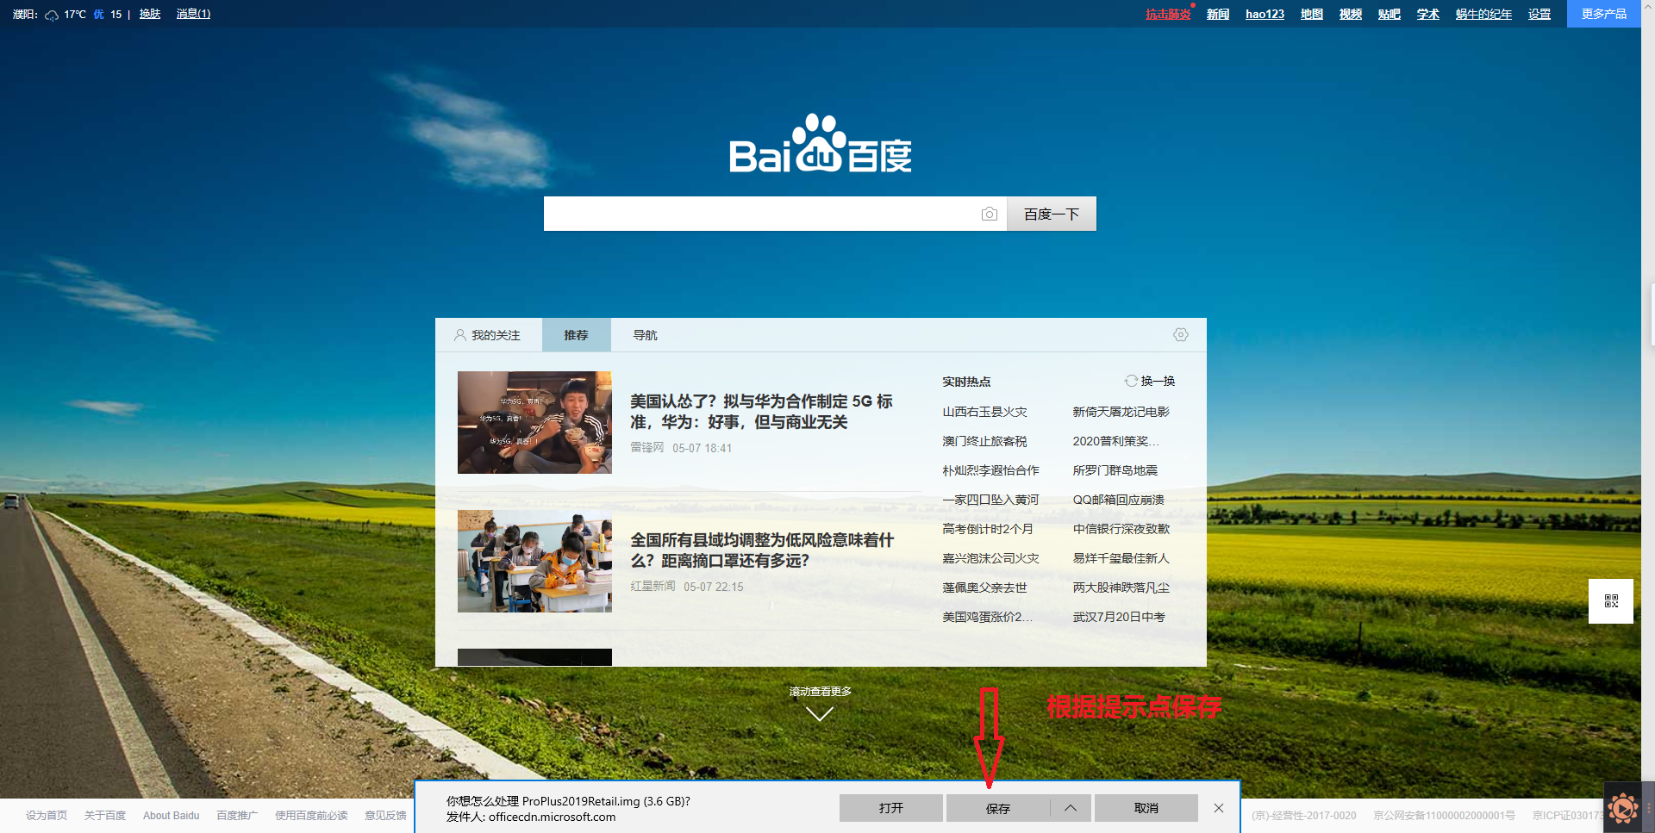This screenshot has width=1655, height=833.
Task: Click the 蜗牛的纪年 account link
Action: click(1483, 14)
